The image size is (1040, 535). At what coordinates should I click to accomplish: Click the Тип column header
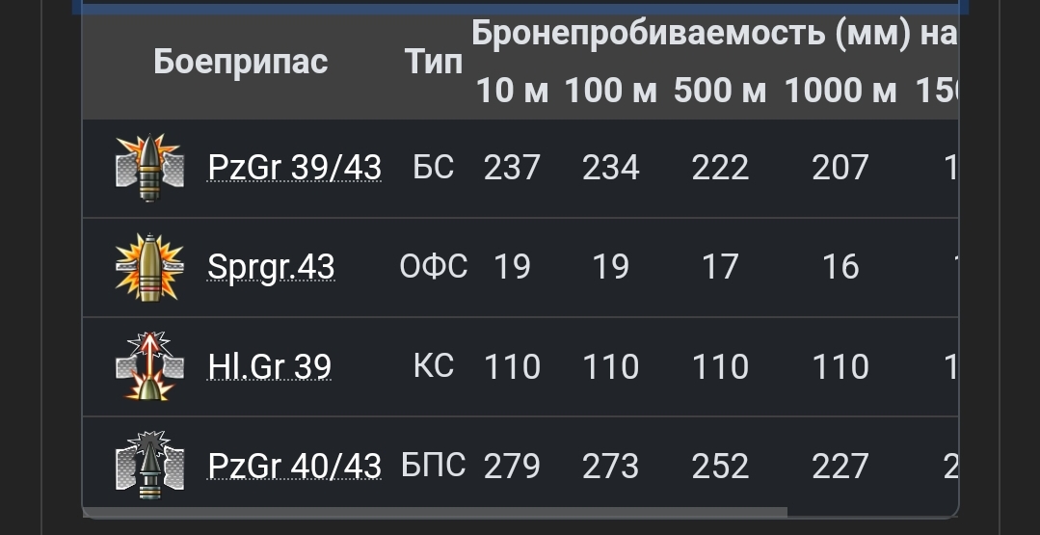click(x=433, y=63)
